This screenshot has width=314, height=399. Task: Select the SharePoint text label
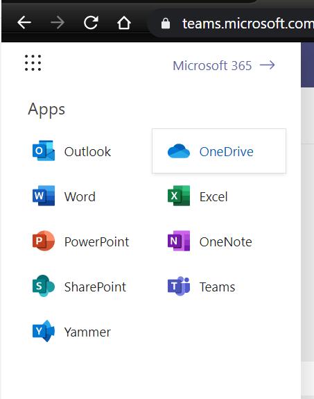click(95, 287)
